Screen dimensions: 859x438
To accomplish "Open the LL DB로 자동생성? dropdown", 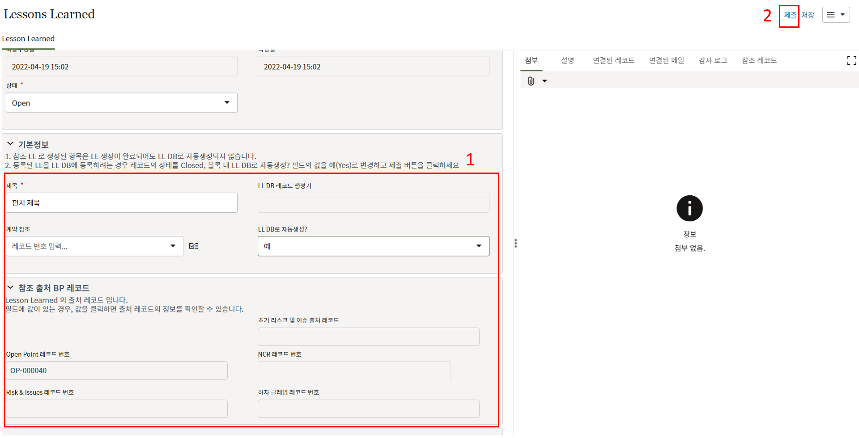I will [x=373, y=246].
